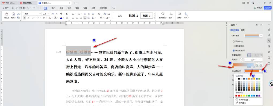This screenshot has width=273, height=106.
Task: Click the Find and Replace magnifier icon
Action: (x=163, y=14)
